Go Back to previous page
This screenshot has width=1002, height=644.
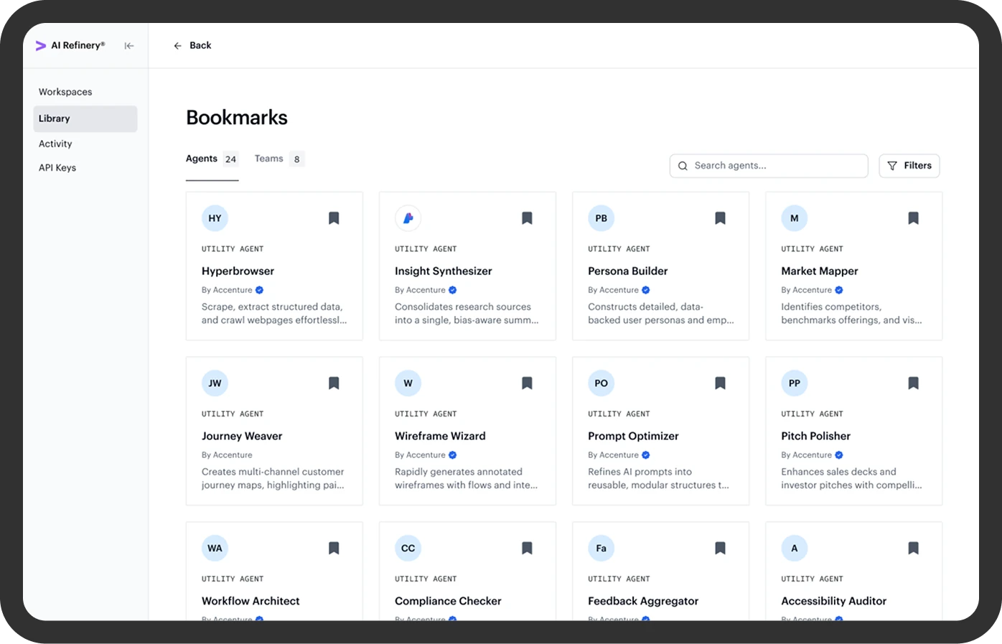point(192,45)
